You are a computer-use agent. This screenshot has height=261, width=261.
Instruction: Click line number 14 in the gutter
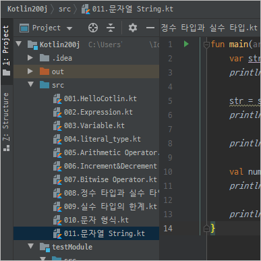point(168,229)
